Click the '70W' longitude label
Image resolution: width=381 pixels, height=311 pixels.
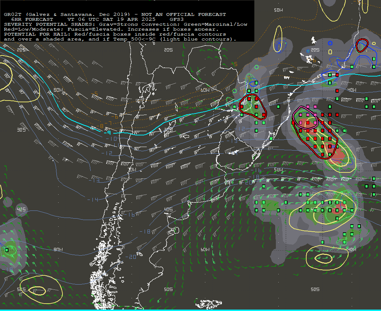[132, 170]
